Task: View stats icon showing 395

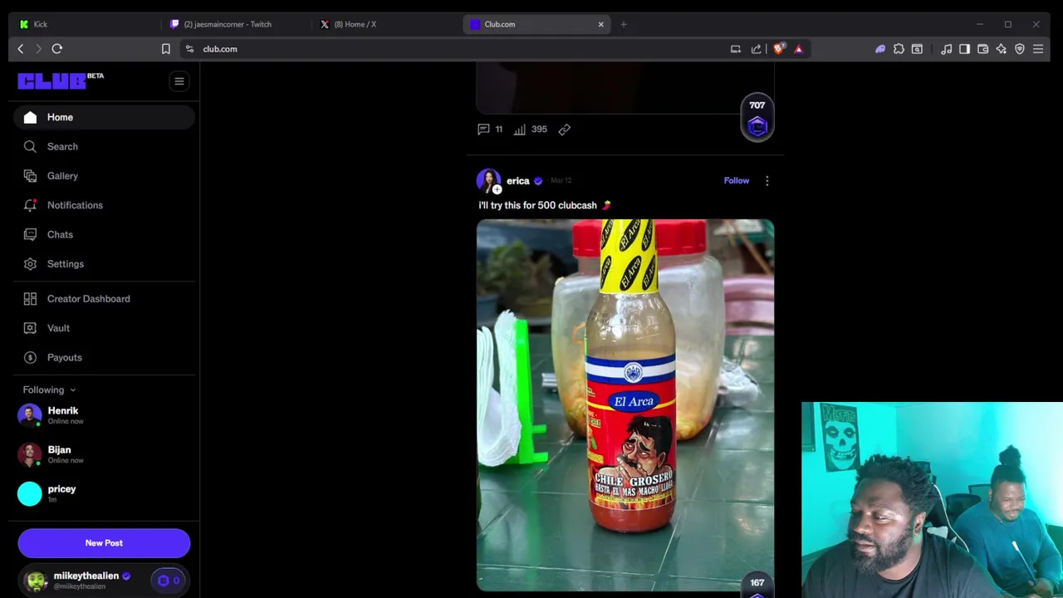Action: coord(530,130)
